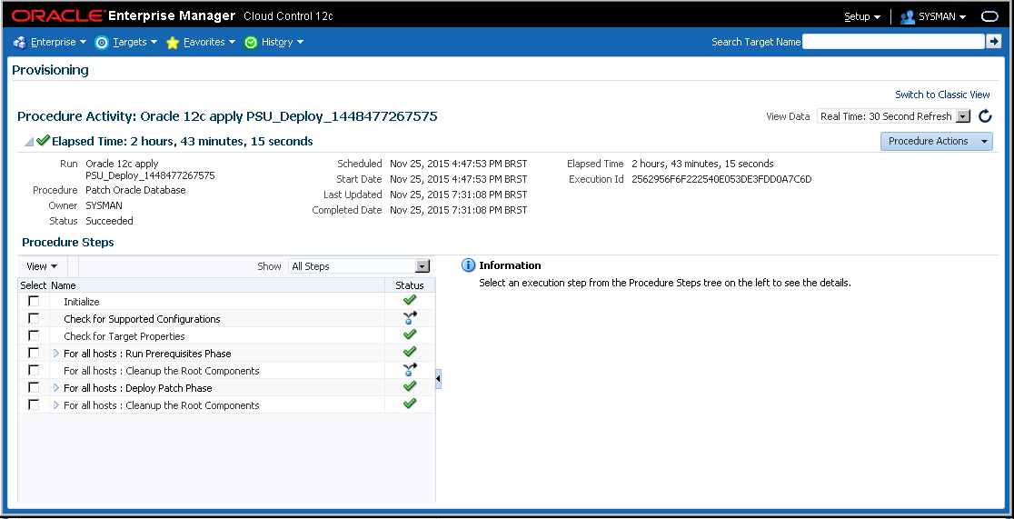This screenshot has height=519, width=1014.
Task: Open the Enterprise menu
Action: coord(58,42)
